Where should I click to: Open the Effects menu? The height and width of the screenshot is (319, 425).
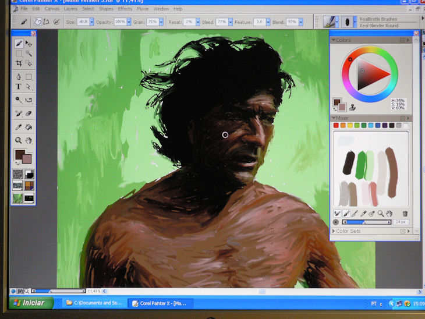(x=125, y=9)
